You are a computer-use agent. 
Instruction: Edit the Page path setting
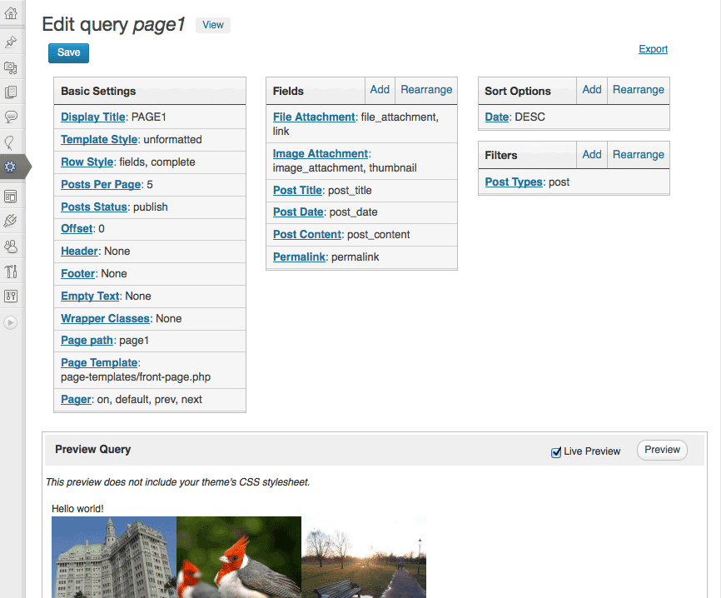coord(87,341)
